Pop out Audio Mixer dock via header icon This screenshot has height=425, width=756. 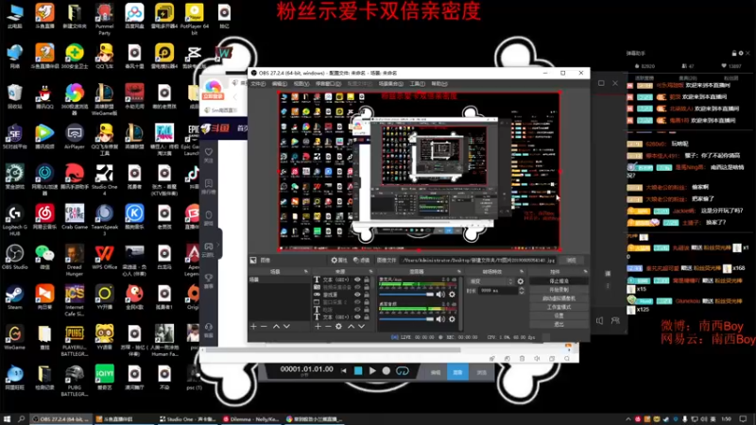[458, 272]
